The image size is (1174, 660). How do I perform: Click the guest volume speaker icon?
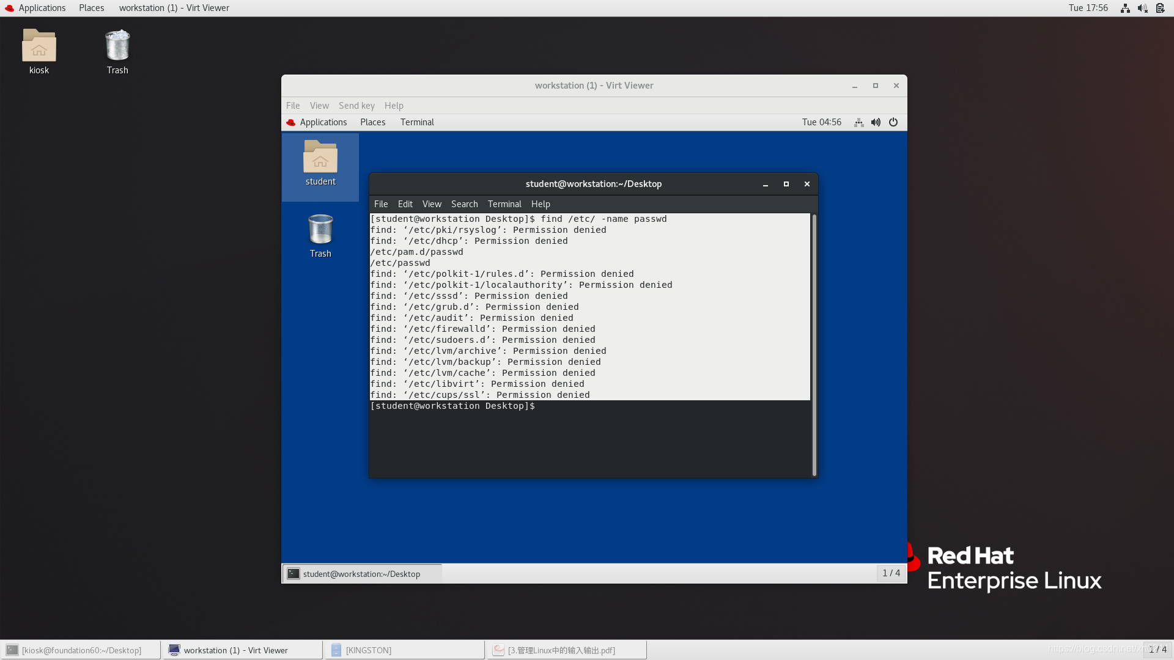coord(876,122)
